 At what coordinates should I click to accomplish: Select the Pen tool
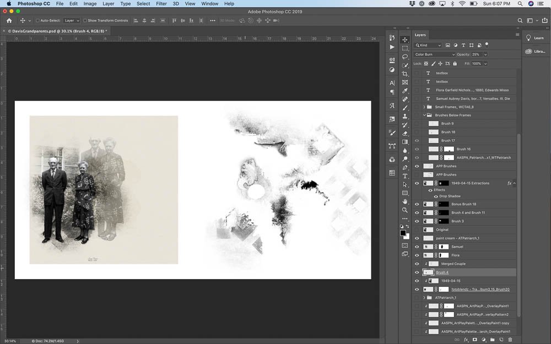click(405, 167)
